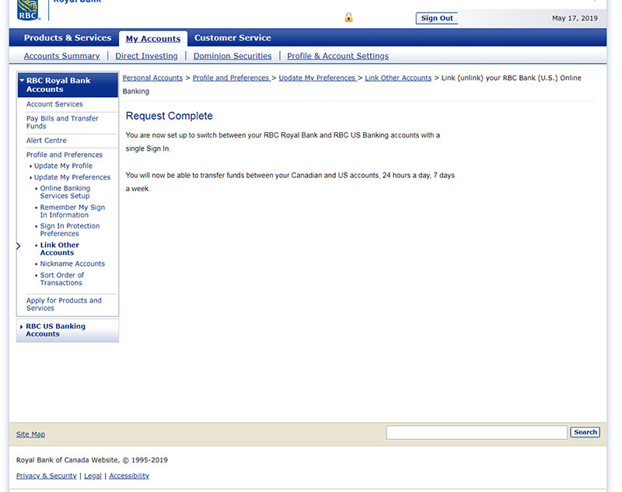Open Accessibility footer link
622x492 pixels.
(x=129, y=476)
